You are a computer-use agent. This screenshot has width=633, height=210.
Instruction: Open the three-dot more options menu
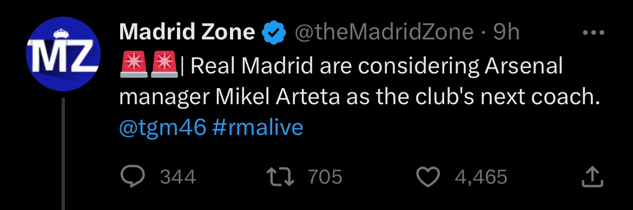click(594, 32)
